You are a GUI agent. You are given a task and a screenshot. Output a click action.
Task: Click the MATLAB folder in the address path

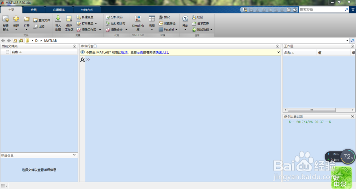coord(51,41)
